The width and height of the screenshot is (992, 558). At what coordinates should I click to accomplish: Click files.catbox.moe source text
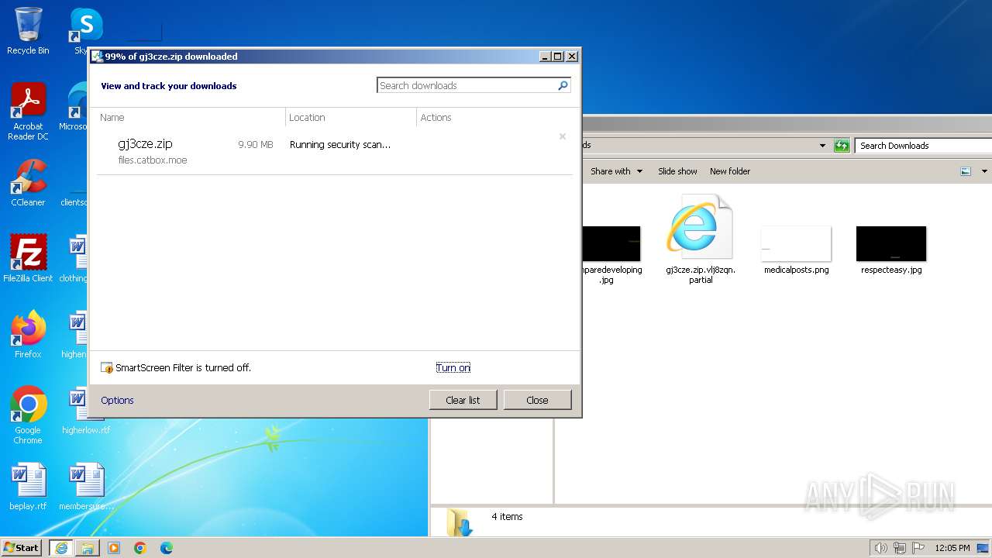pyautogui.click(x=153, y=160)
